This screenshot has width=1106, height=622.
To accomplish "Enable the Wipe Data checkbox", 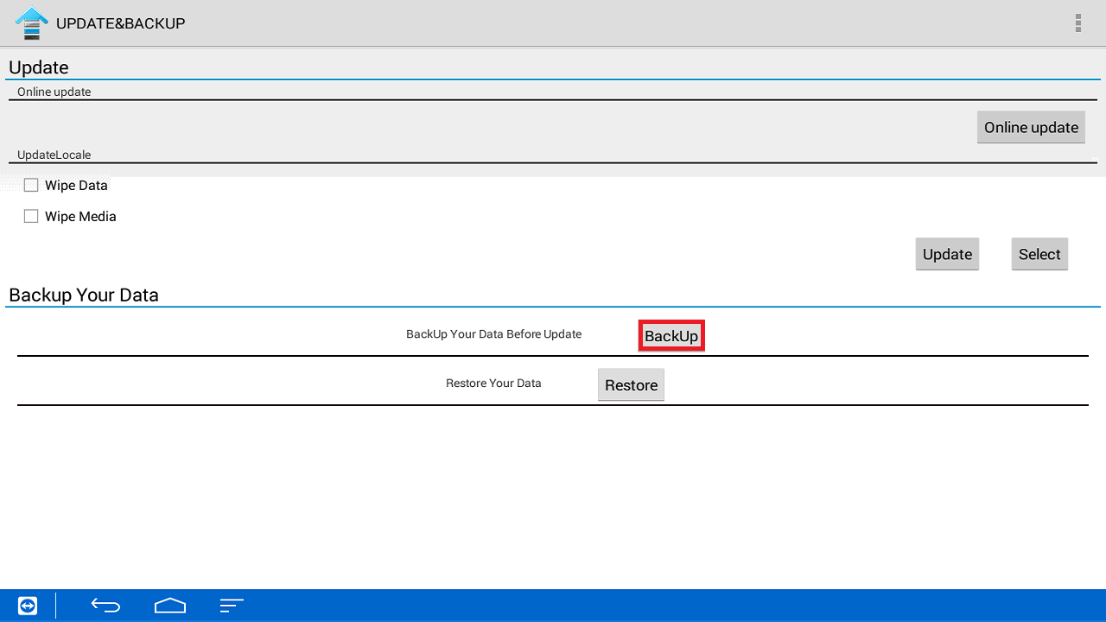I will point(31,185).
